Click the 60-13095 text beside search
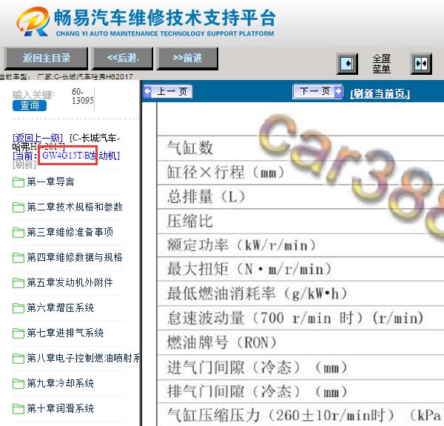 tap(82, 96)
